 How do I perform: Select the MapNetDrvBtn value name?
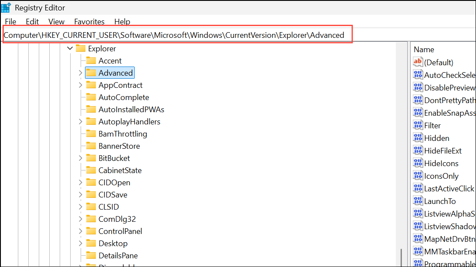(x=450, y=239)
